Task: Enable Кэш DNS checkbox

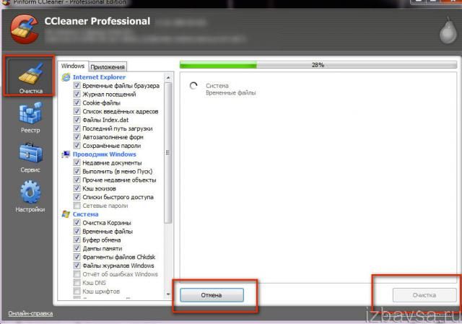Action: [x=77, y=283]
